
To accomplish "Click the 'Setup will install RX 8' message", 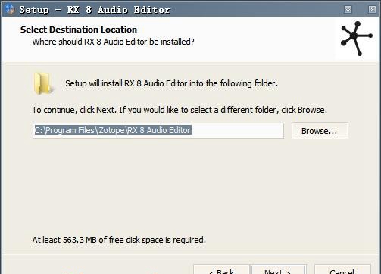I will click(x=171, y=83).
